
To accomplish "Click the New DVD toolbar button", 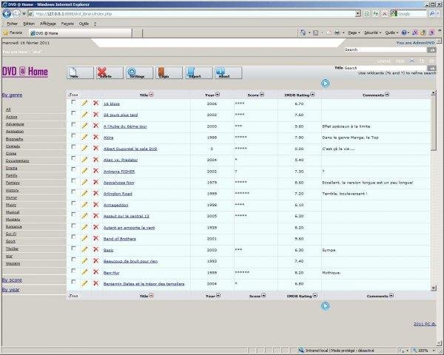I will (x=80, y=72).
